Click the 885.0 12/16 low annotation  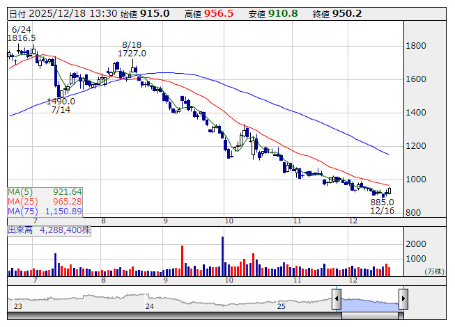382,206
